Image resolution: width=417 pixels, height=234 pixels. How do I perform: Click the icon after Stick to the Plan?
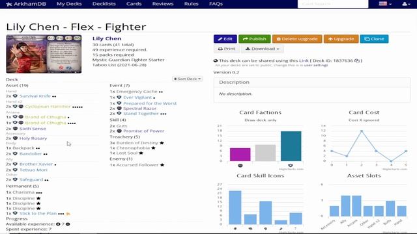[68, 214]
